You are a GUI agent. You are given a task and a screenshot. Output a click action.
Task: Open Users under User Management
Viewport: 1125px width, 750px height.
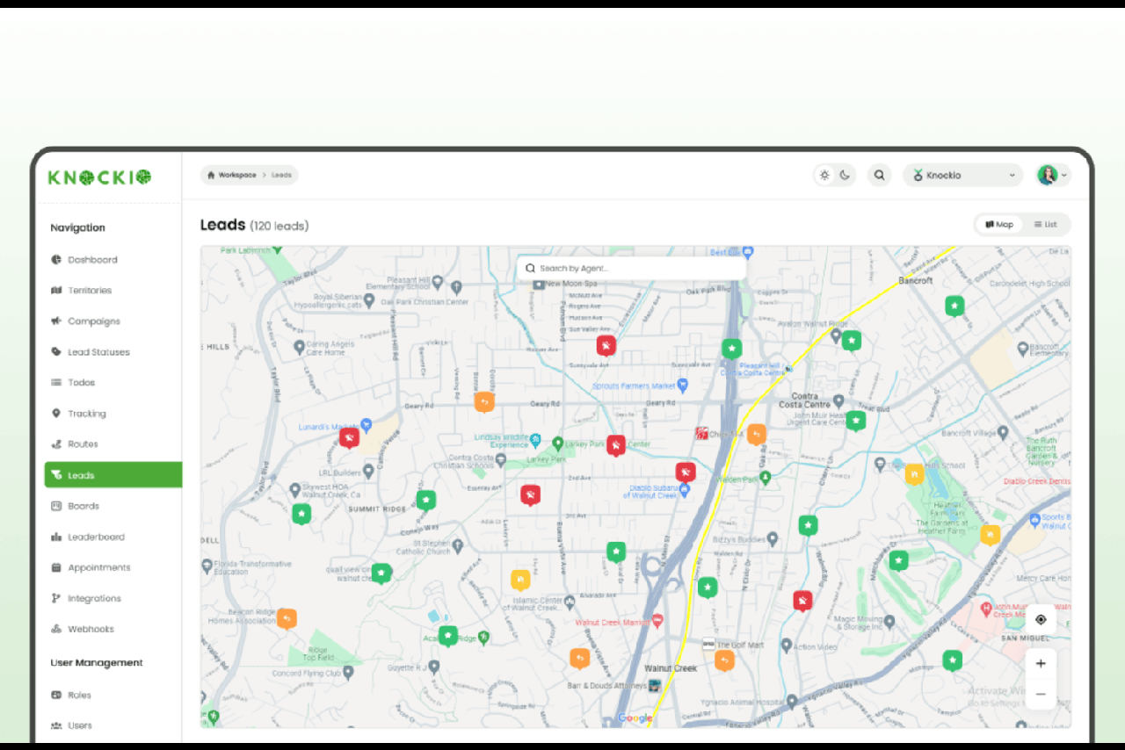[80, 725]
